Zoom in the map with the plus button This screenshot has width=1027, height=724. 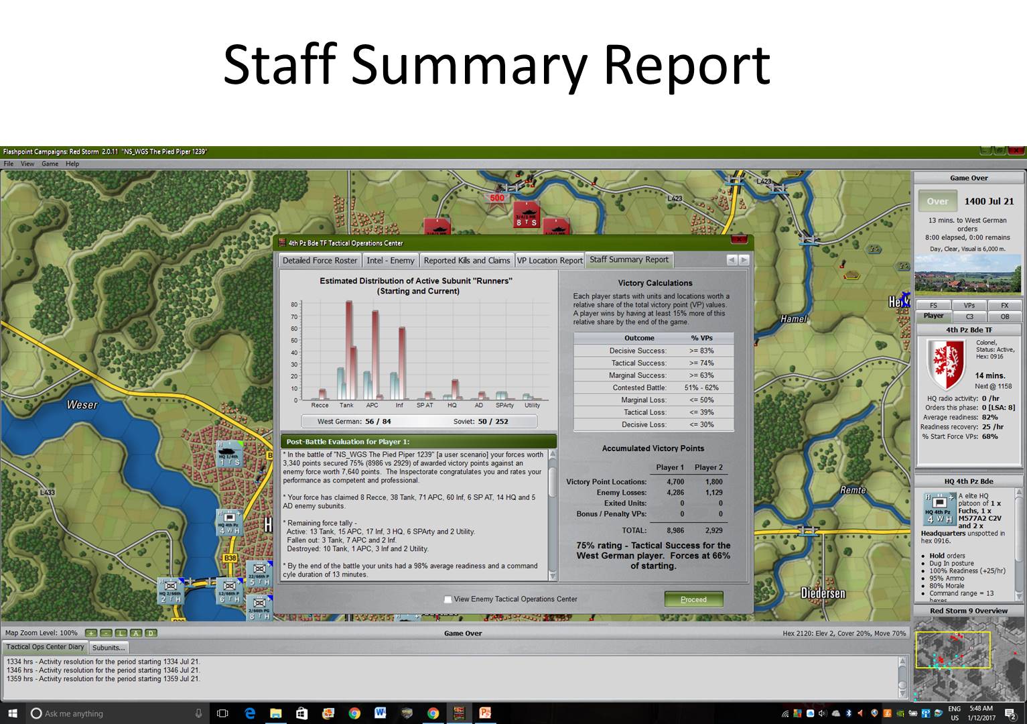click(91, 633)
